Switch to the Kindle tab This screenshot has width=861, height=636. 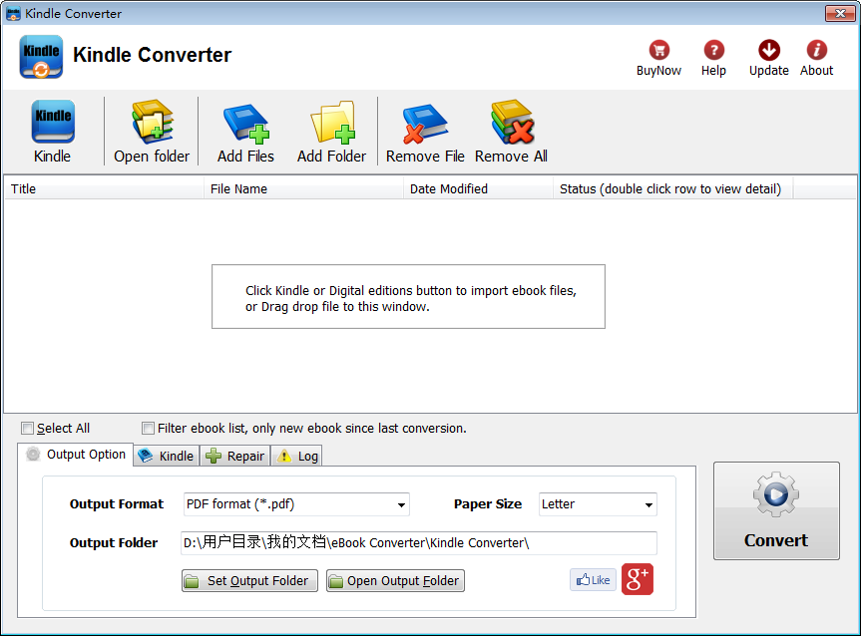tap(167, 456)
